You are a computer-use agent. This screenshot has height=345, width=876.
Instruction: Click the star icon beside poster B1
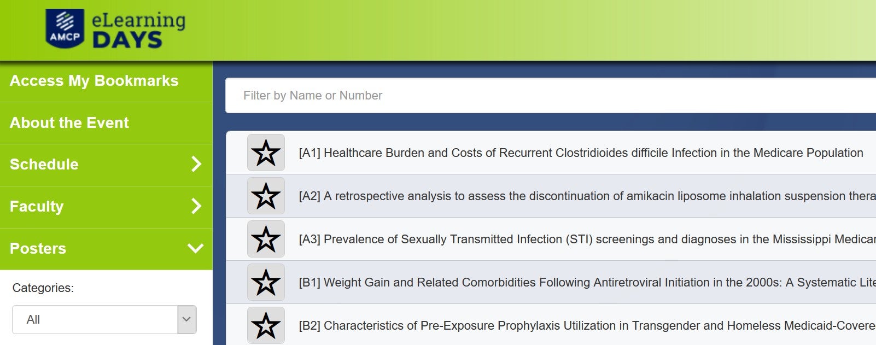coord(266,282)
